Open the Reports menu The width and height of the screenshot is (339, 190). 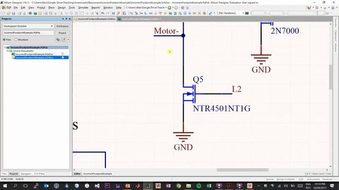click(x=95, y=7)
